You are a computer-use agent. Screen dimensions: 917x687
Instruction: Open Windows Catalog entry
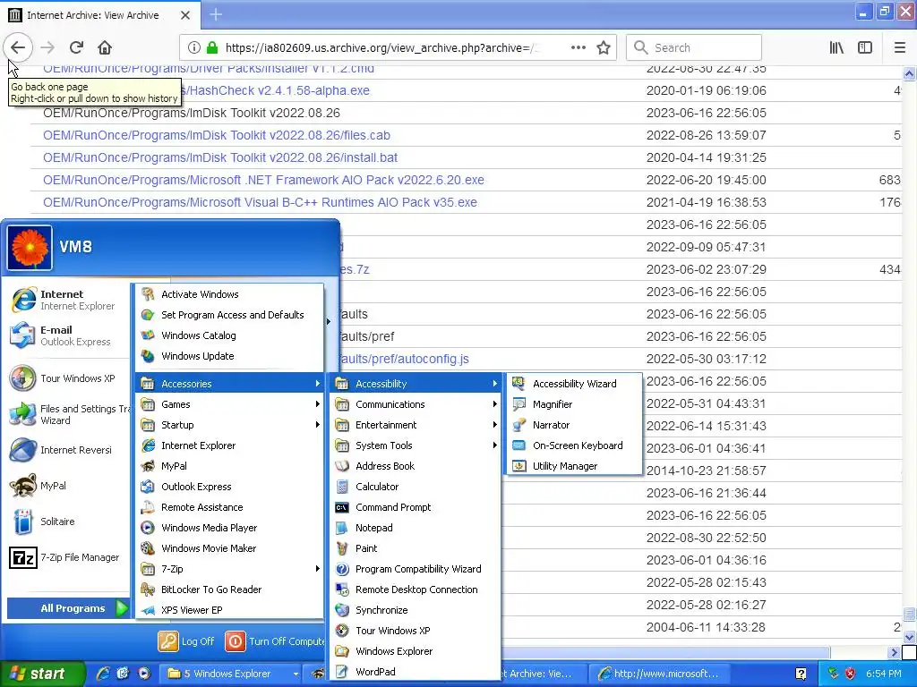[x=229, y=335]
